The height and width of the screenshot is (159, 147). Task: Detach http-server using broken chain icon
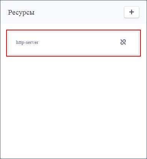pyautogui.click(x=123, y=42)
